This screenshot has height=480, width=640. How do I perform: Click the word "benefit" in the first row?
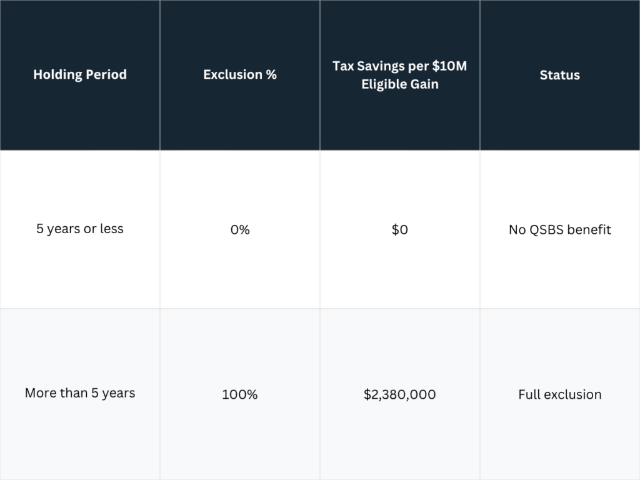click(x=589, y=229)
